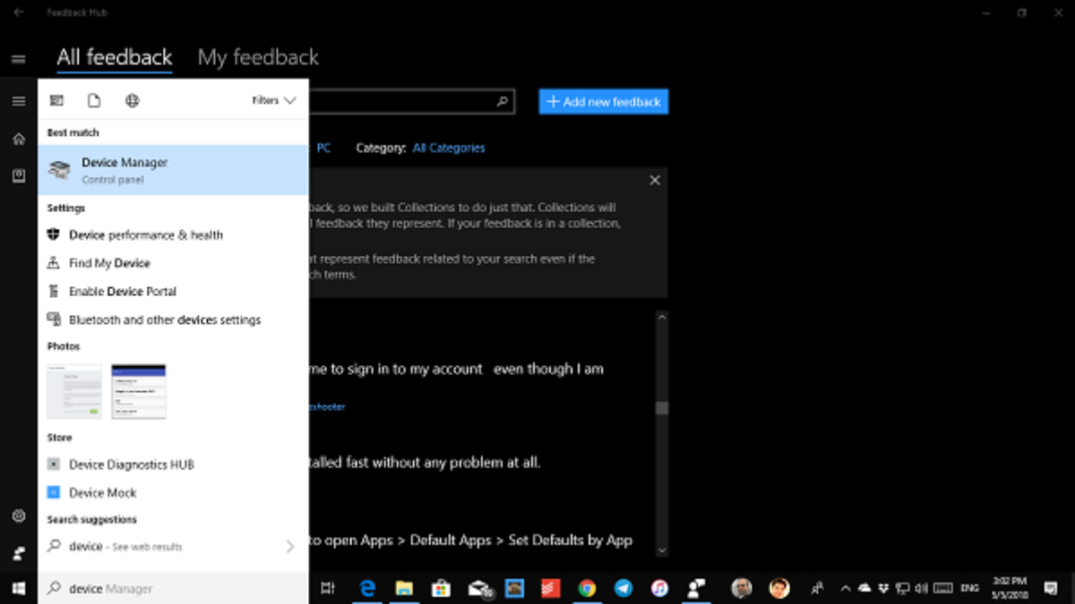The width and height of the screenshot is (1075, 604).
Task: Switch to My feedback tab
Action: pos(258,57)
